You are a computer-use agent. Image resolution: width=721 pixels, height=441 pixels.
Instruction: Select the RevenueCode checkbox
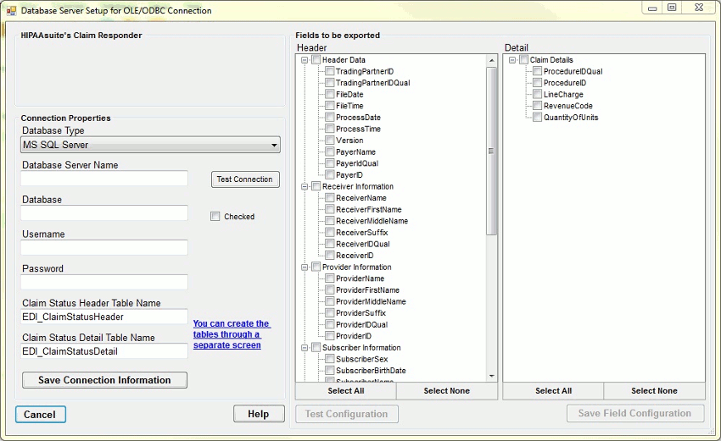click(x=537, y=107)
